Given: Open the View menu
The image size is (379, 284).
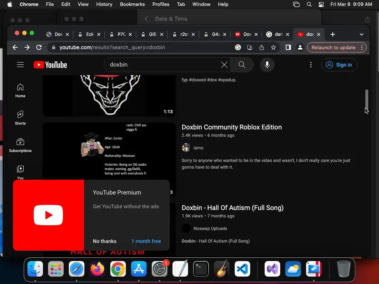Looking at the screenshot, I should [x=83, y=4].
